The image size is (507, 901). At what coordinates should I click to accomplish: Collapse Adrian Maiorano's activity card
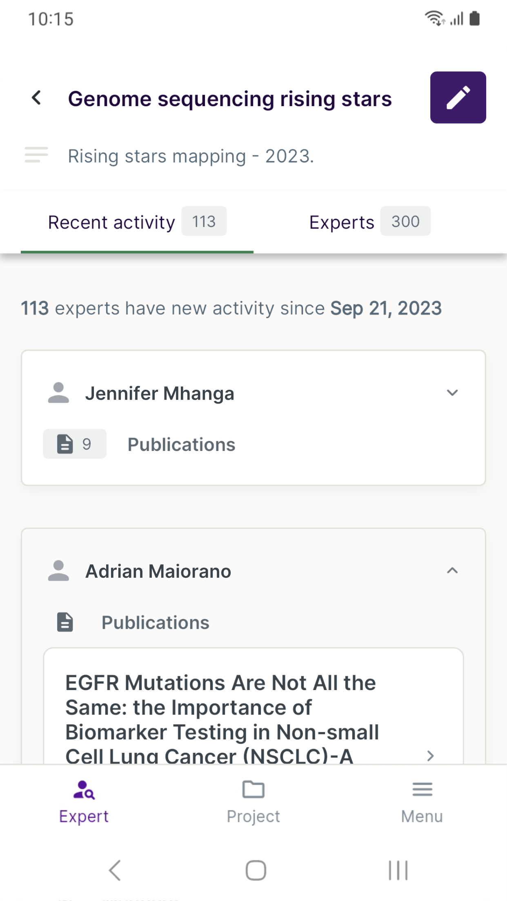pos(452,570)
